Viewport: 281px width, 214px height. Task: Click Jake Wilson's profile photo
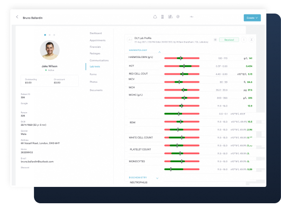click(x=49, y=50)
